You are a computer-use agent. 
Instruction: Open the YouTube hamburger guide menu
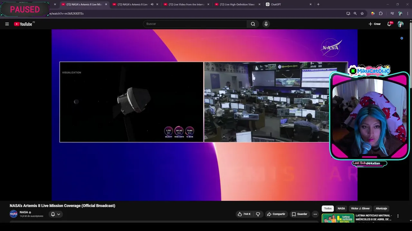tap(7, 24)
